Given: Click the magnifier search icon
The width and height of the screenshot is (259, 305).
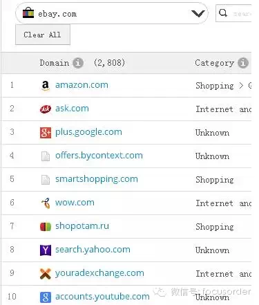Looking at the screenshot, I should click(x=223, y=13).
